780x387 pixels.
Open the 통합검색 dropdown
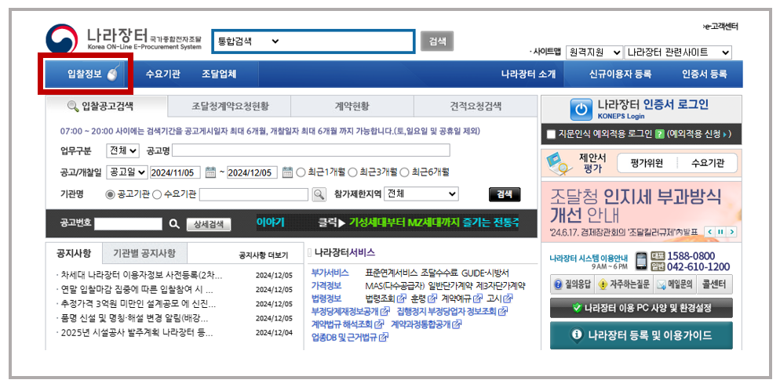coord(248,42)
